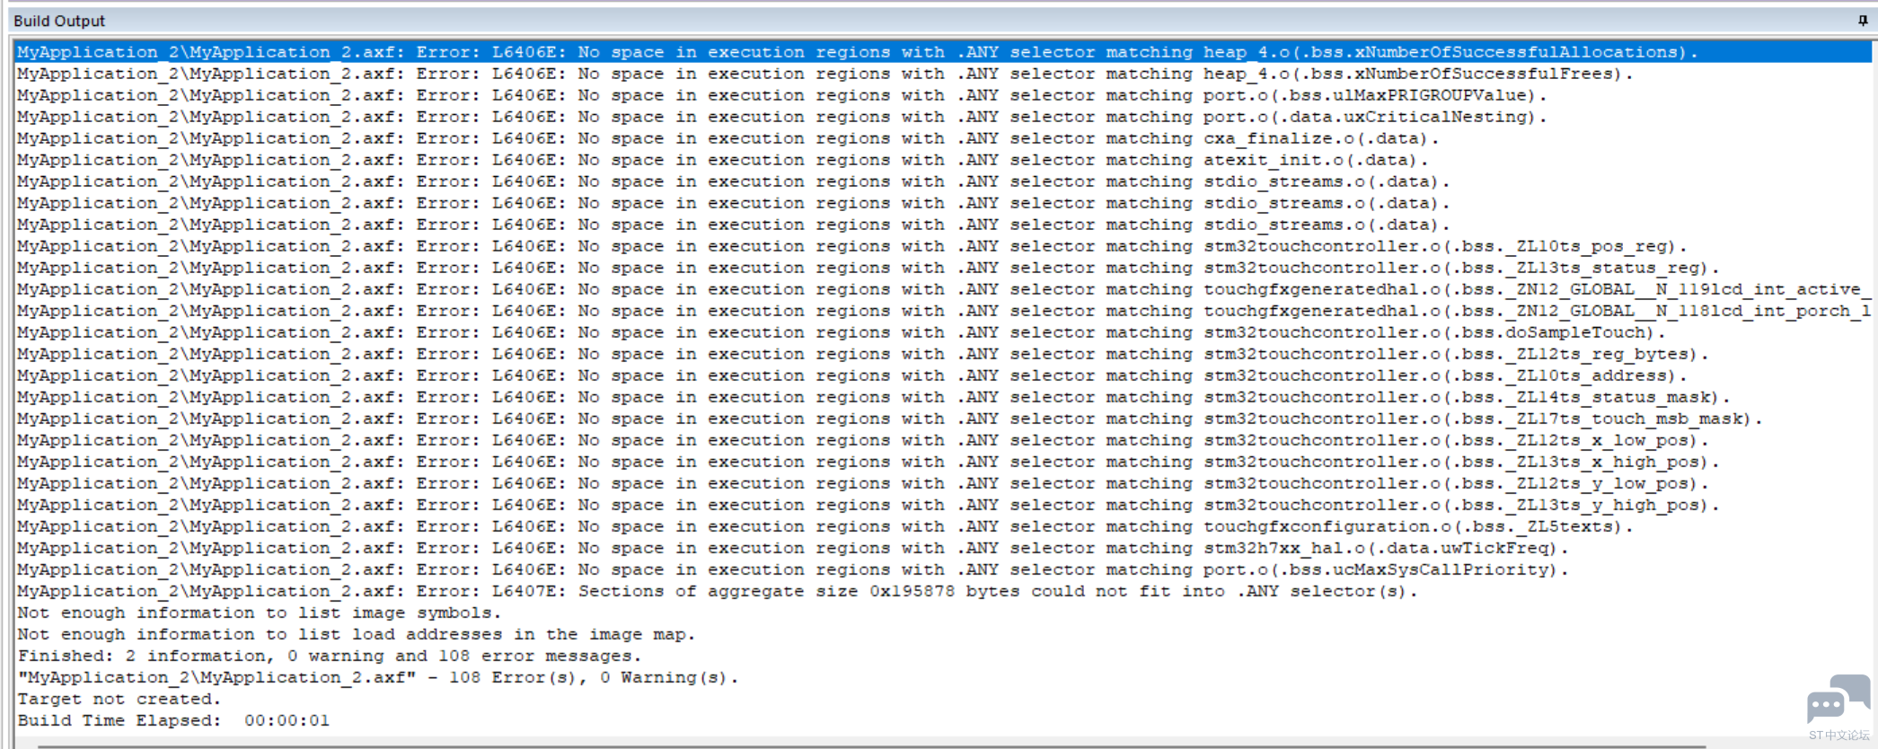Select touchgfxgeneratedhal.o lcd_int_active error line
This screenshot has height=749, width=1878.
pos(943,289)
